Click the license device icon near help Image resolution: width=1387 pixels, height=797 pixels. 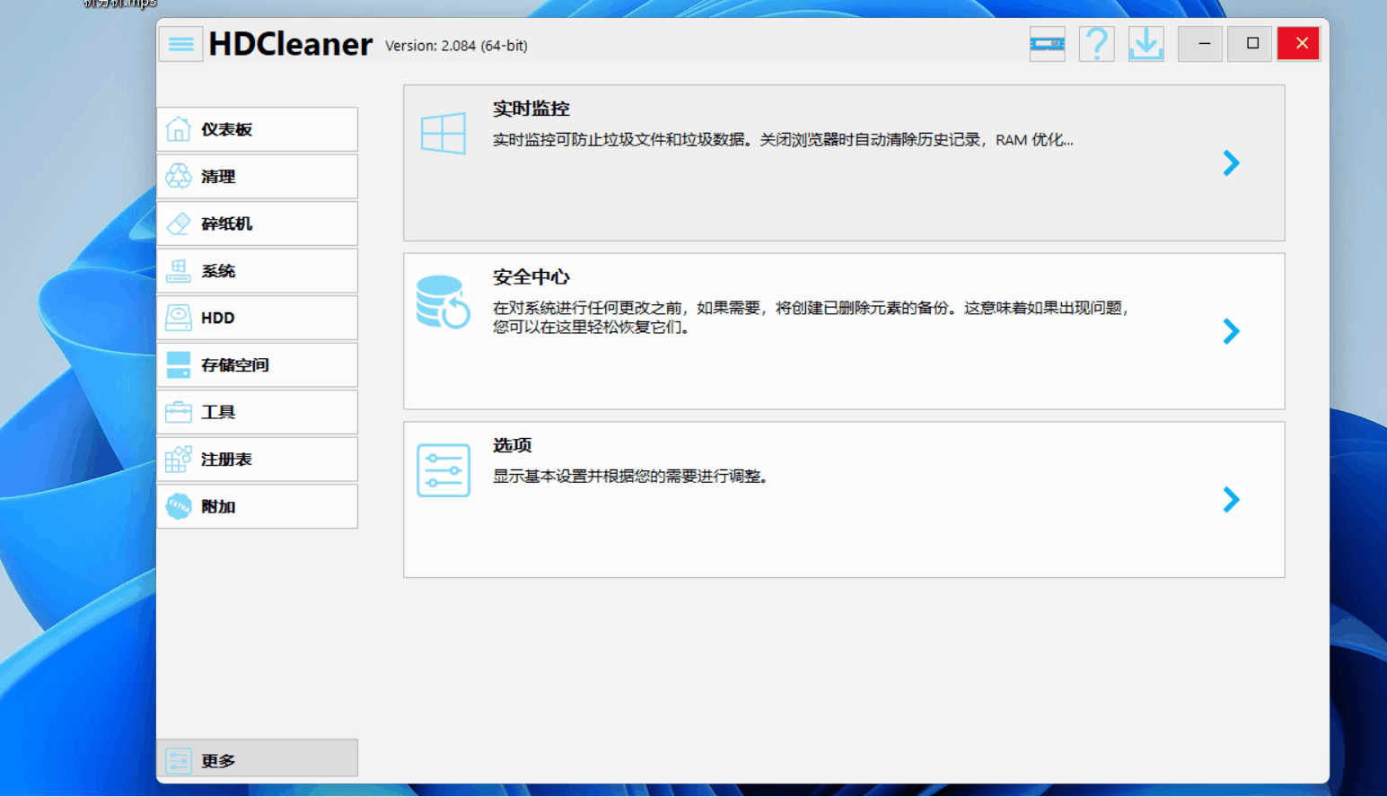[x=1047, y=43]
